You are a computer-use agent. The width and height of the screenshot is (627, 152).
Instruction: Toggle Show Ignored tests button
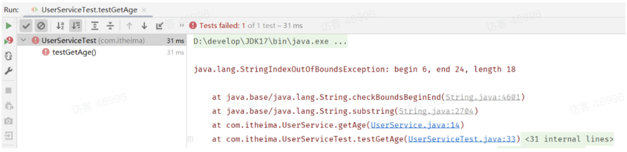click(41, 26)
